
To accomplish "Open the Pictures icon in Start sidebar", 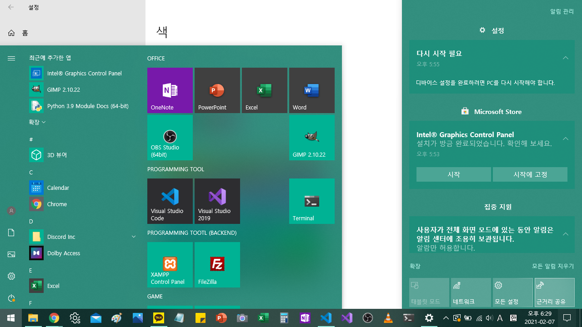I will pos(11,254).
